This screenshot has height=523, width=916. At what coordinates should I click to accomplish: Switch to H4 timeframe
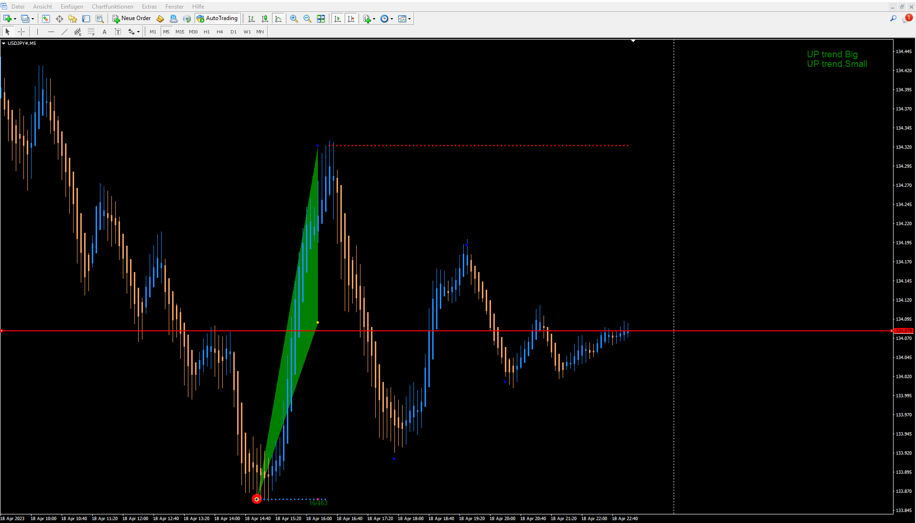[220, 32]
